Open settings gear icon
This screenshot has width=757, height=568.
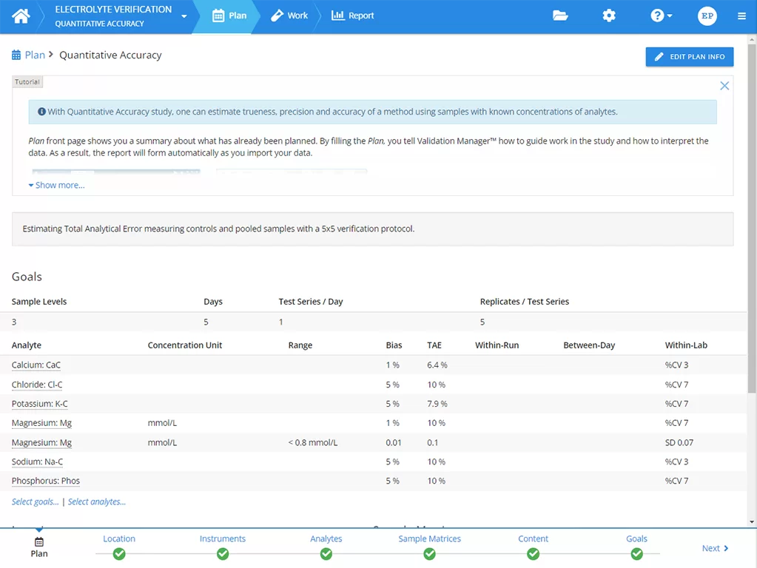(608, 16)
